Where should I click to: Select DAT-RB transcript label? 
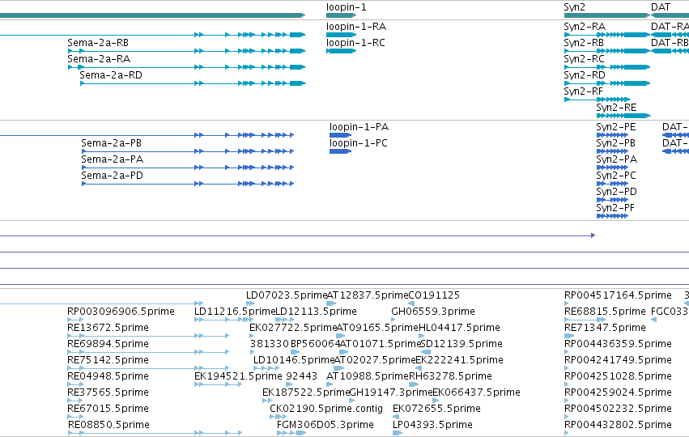[x=670, y=43]
